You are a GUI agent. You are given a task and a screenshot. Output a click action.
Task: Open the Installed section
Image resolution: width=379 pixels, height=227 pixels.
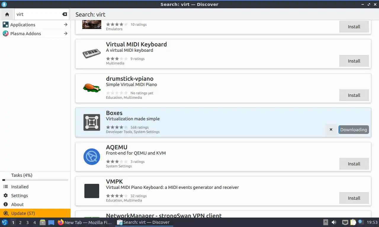(35, 187)
